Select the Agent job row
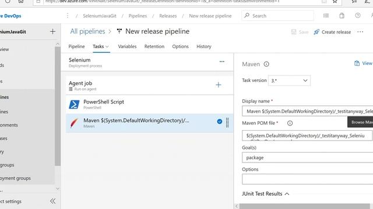The image size is (373, 209). (149, 85)
